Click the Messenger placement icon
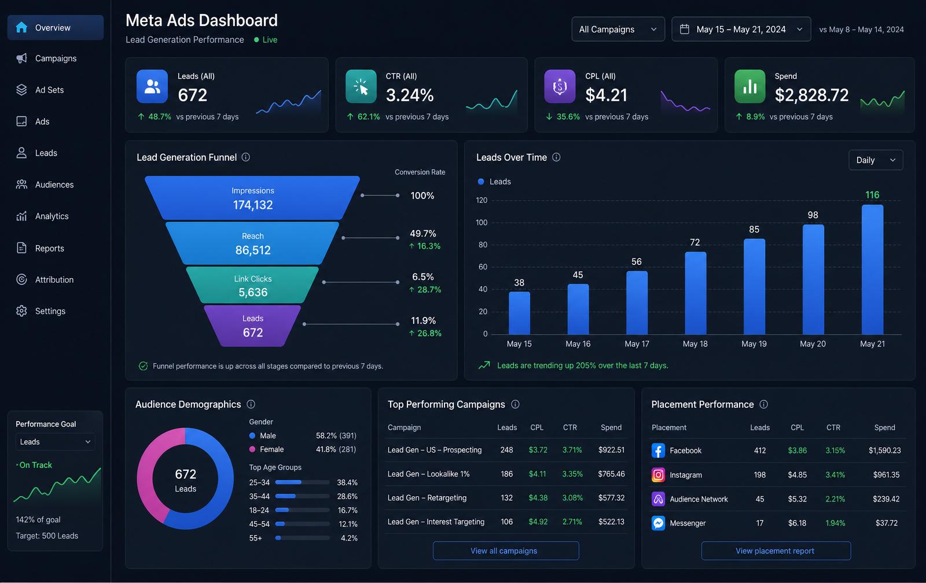 [x=658, y=523]
